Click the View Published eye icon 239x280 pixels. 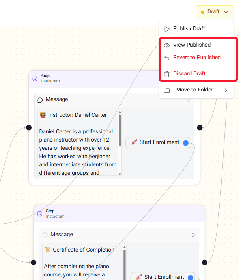167,45
